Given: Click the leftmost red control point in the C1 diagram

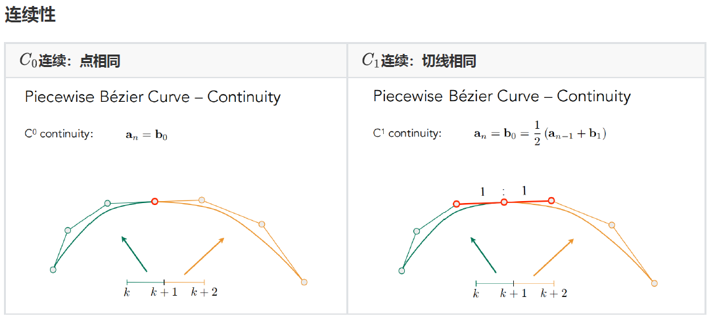Looking at the screenshot, I should point(457,204).
